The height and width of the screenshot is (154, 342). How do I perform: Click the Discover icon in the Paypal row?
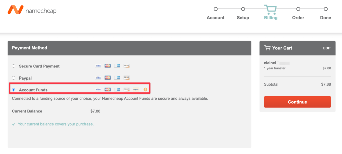[127, 78]
